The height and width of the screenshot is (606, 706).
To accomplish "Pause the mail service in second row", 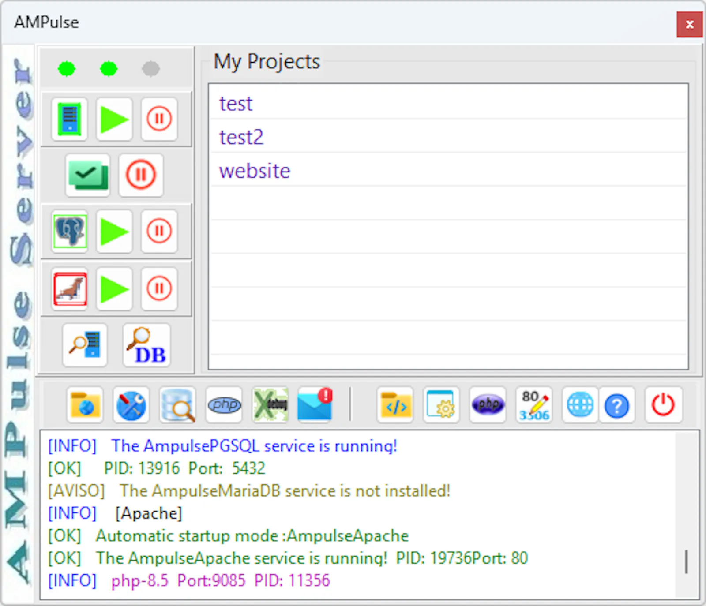I will (x=141, y=175).
